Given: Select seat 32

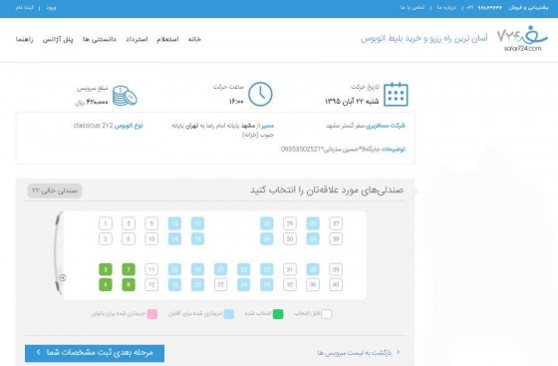Looking at the screenshot, I should click(x=290, y=285).
